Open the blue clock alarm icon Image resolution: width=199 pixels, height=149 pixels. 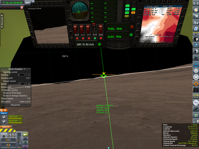pos(196,64)
